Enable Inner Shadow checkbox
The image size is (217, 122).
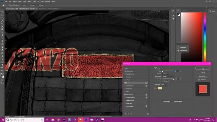click(x=125, y=86)
